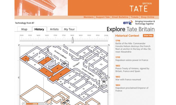This screenshot has height=105, width=176.
Task: Zoom in with the plus button
Action: coord(46,104)
